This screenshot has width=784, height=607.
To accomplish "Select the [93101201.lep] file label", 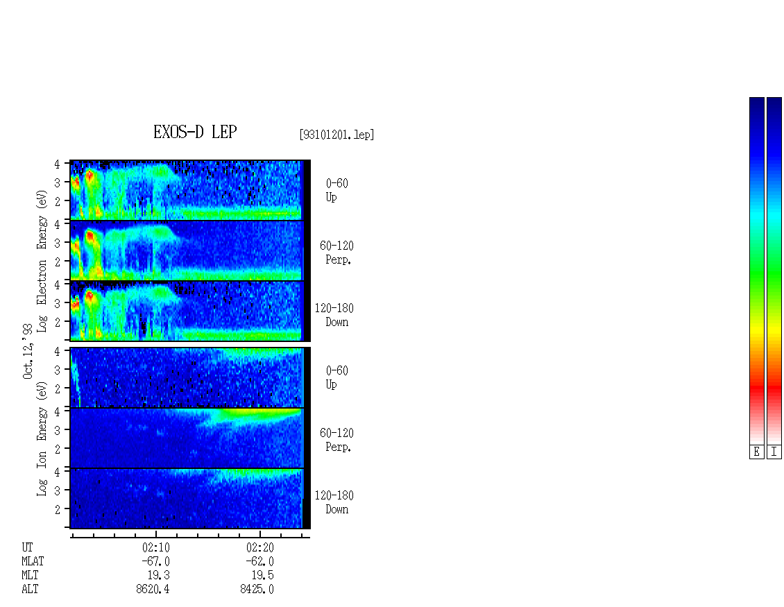I will (336, 135).
